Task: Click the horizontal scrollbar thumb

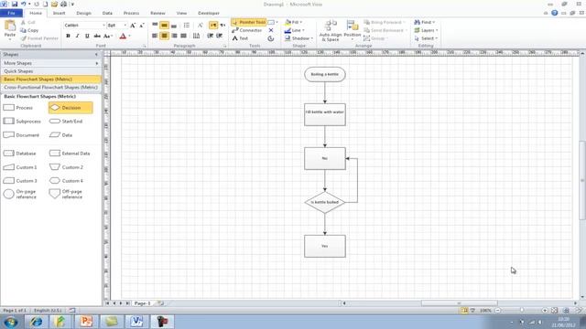Action: (460, 303)
